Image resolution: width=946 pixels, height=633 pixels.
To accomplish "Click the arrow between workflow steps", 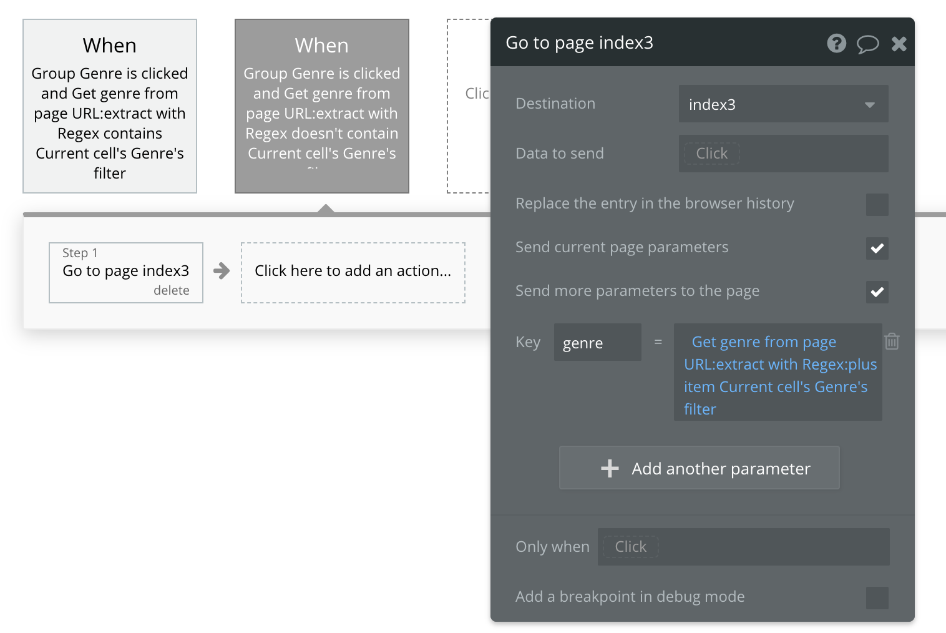I will click(222, 271).
